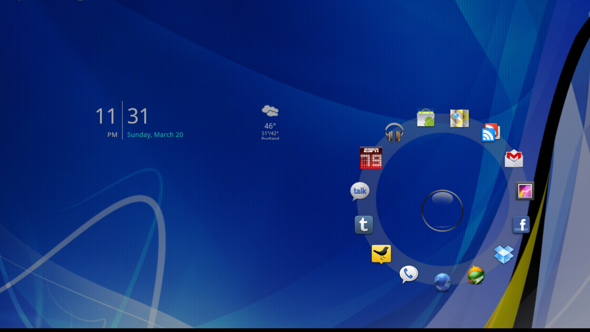The image size is (590, 332).
Task: Open the Gallery app icon
Action: tap(525, 191)
